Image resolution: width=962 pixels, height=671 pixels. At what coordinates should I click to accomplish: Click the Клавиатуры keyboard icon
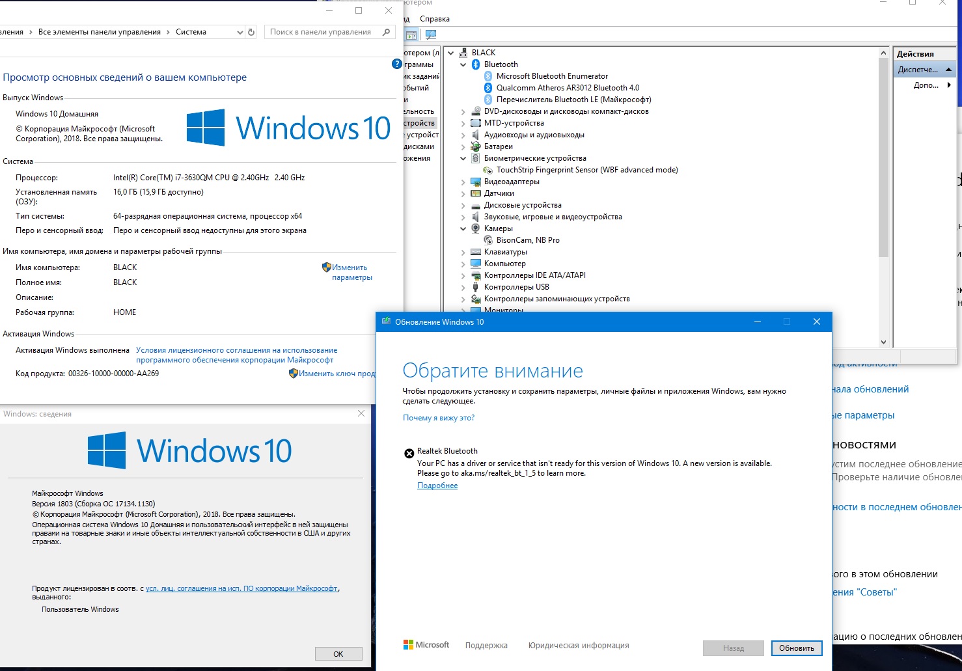pyautogui.click(x=476, y=252)
